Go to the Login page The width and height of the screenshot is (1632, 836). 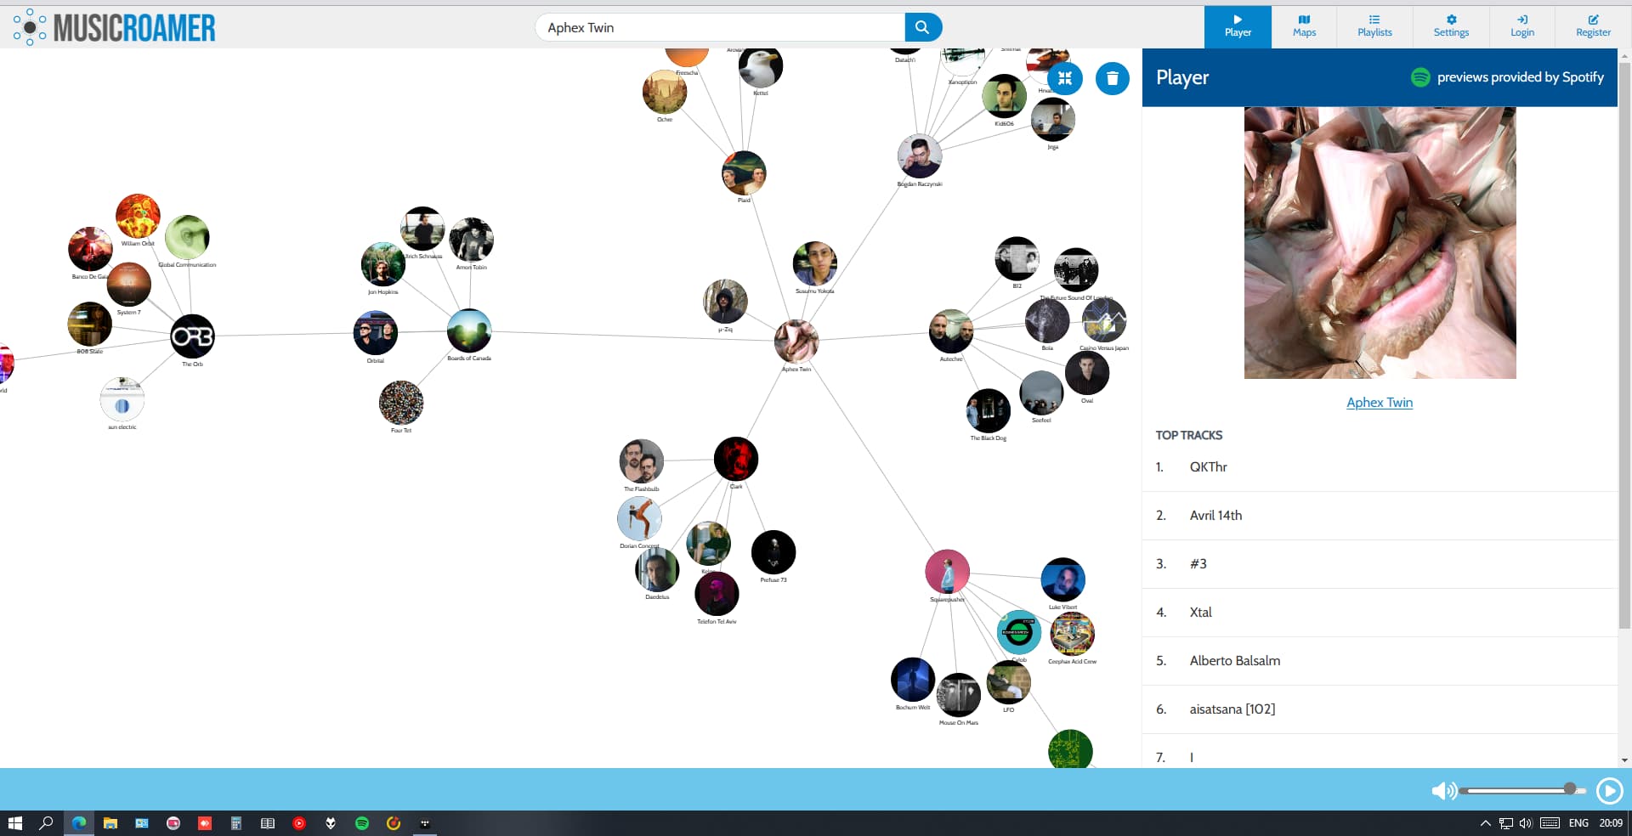click(x=1522, y=26)
